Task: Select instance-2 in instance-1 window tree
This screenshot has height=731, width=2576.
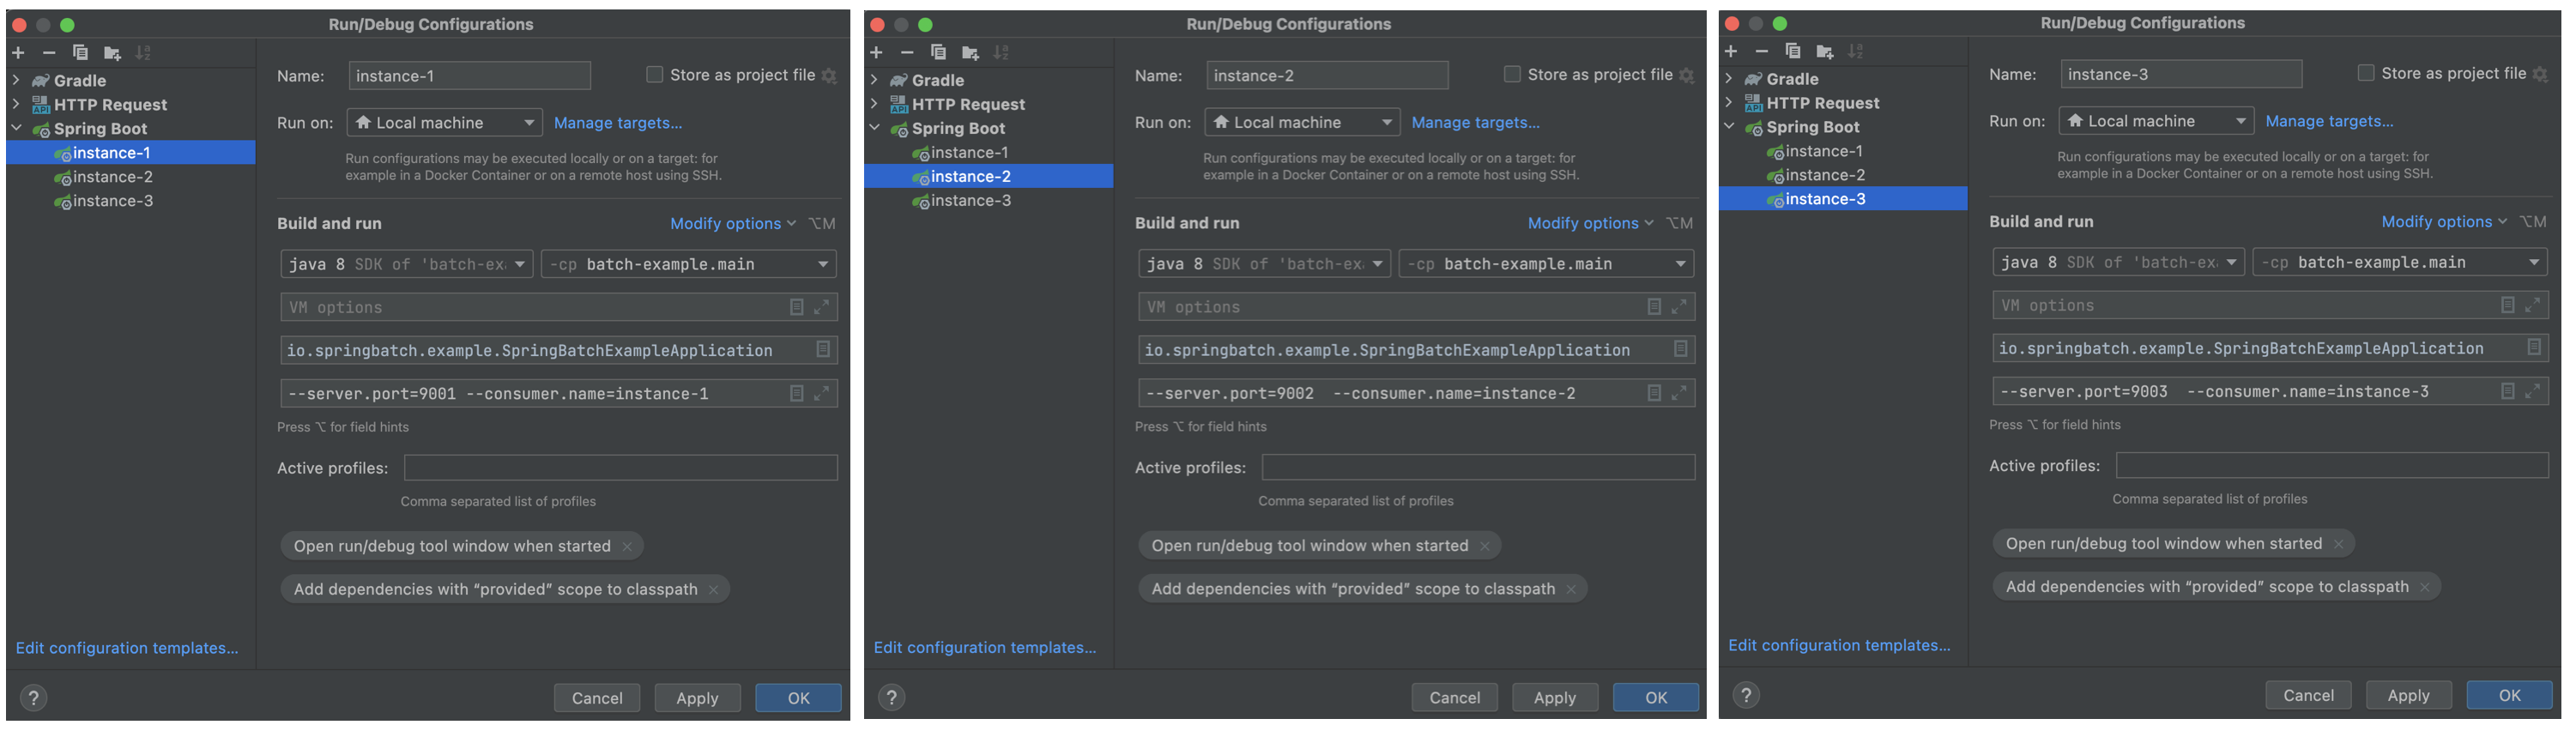Action: pos(131,177)
